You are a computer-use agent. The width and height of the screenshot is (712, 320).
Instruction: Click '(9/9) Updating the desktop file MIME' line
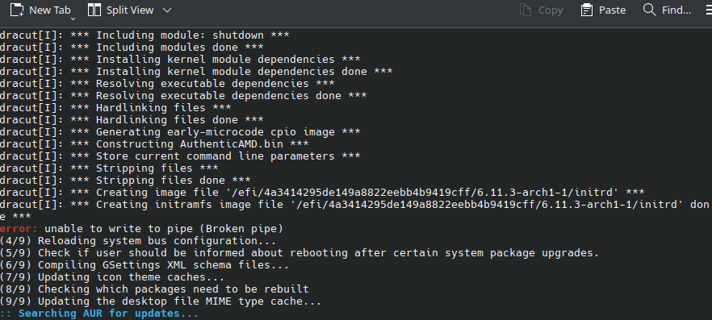[161, 301]
